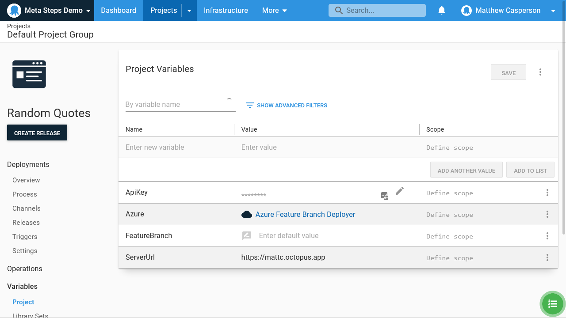This screenshot has width=566, height=318.
Task: Show advanced filters for variables
Action: click(287, 105)
